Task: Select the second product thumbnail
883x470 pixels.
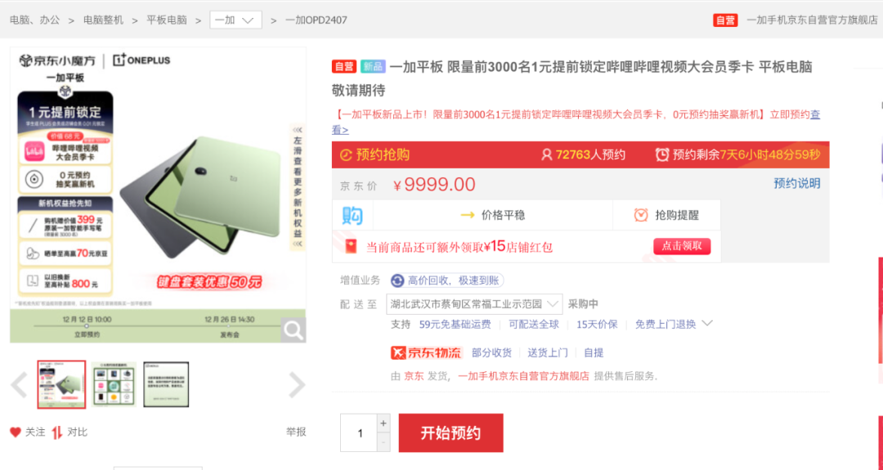Action: click(x=114, y=384)
